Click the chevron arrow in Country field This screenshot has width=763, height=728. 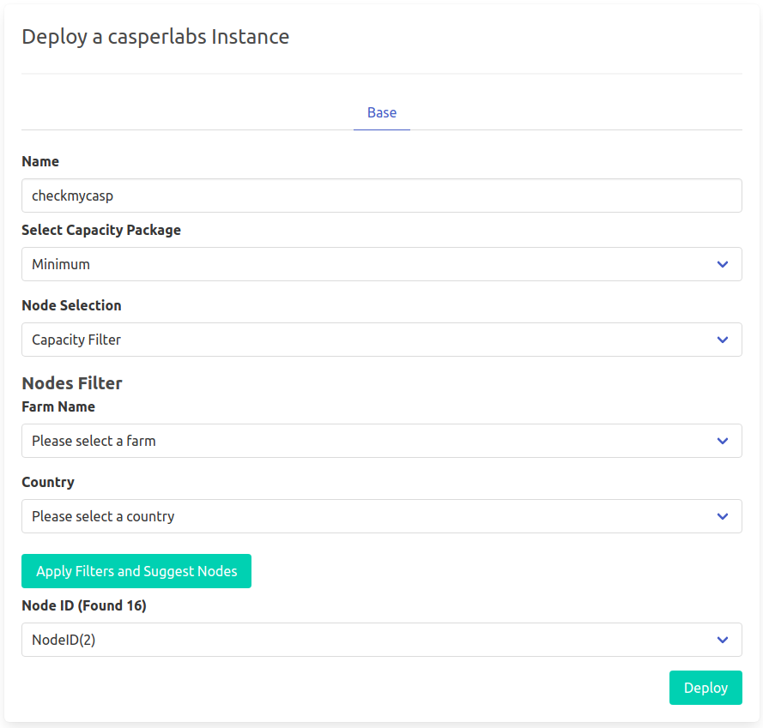[x=723, y=516]
